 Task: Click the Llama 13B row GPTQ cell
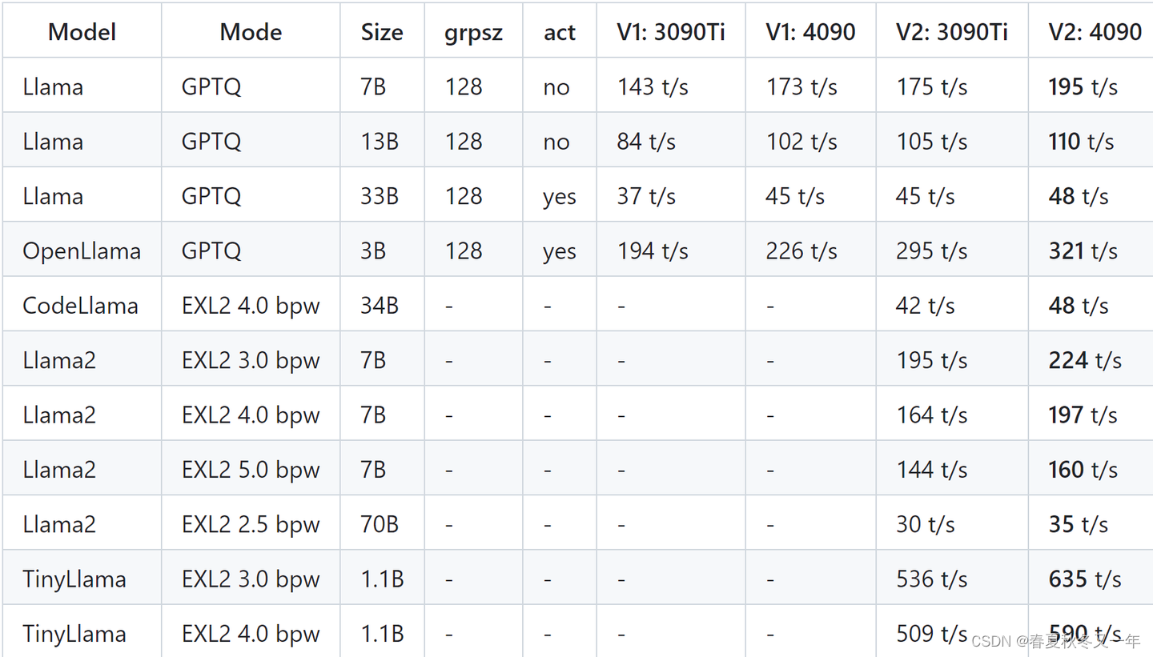(251, 142)
